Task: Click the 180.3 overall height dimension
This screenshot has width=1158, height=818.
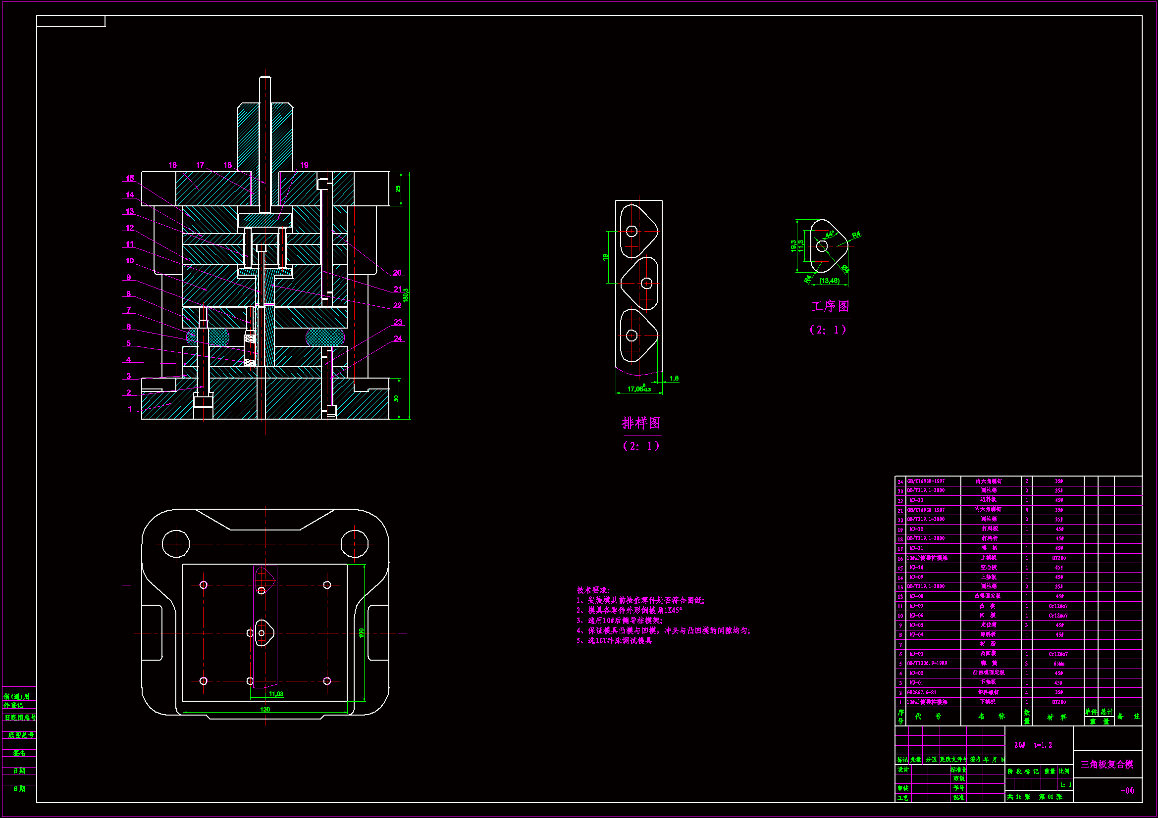Action: coord(406,295)
